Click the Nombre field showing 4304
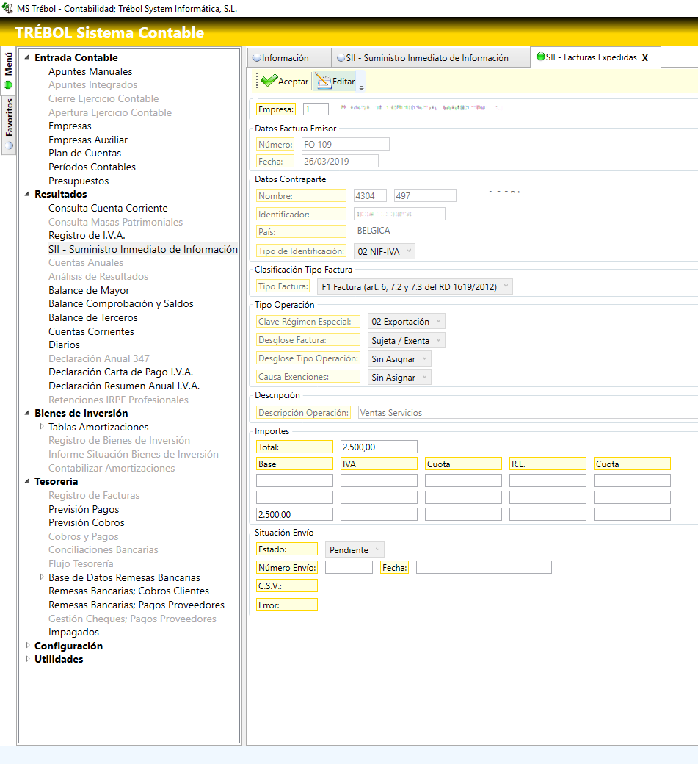698x764 pixels. coord(370,196)
